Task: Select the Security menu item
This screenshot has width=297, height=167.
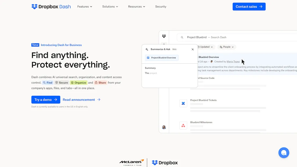Action: tap(161, 6)
